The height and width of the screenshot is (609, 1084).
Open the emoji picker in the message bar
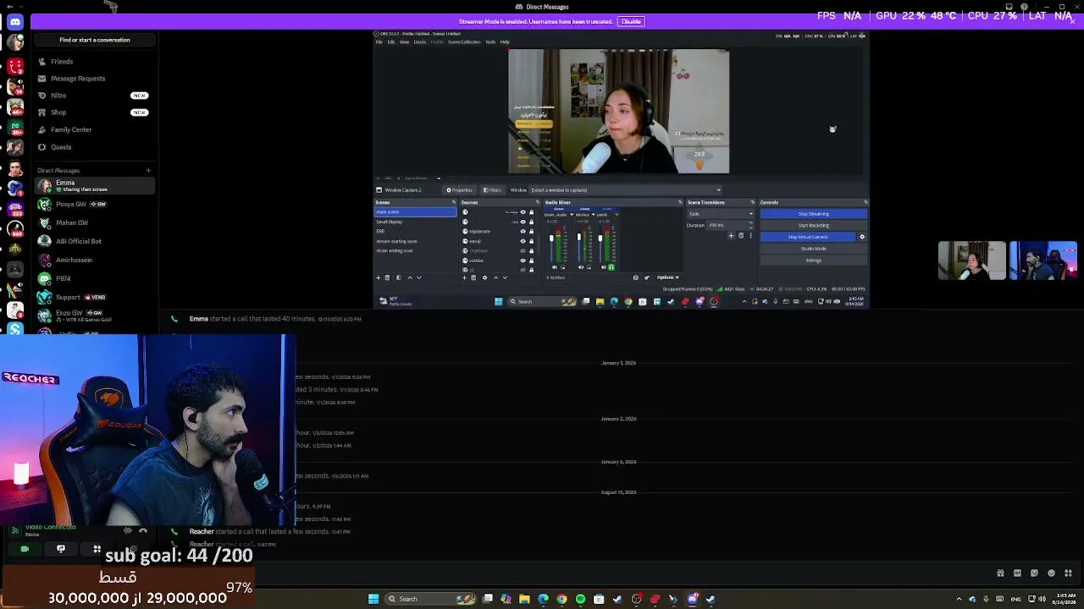pos(1051,573)
